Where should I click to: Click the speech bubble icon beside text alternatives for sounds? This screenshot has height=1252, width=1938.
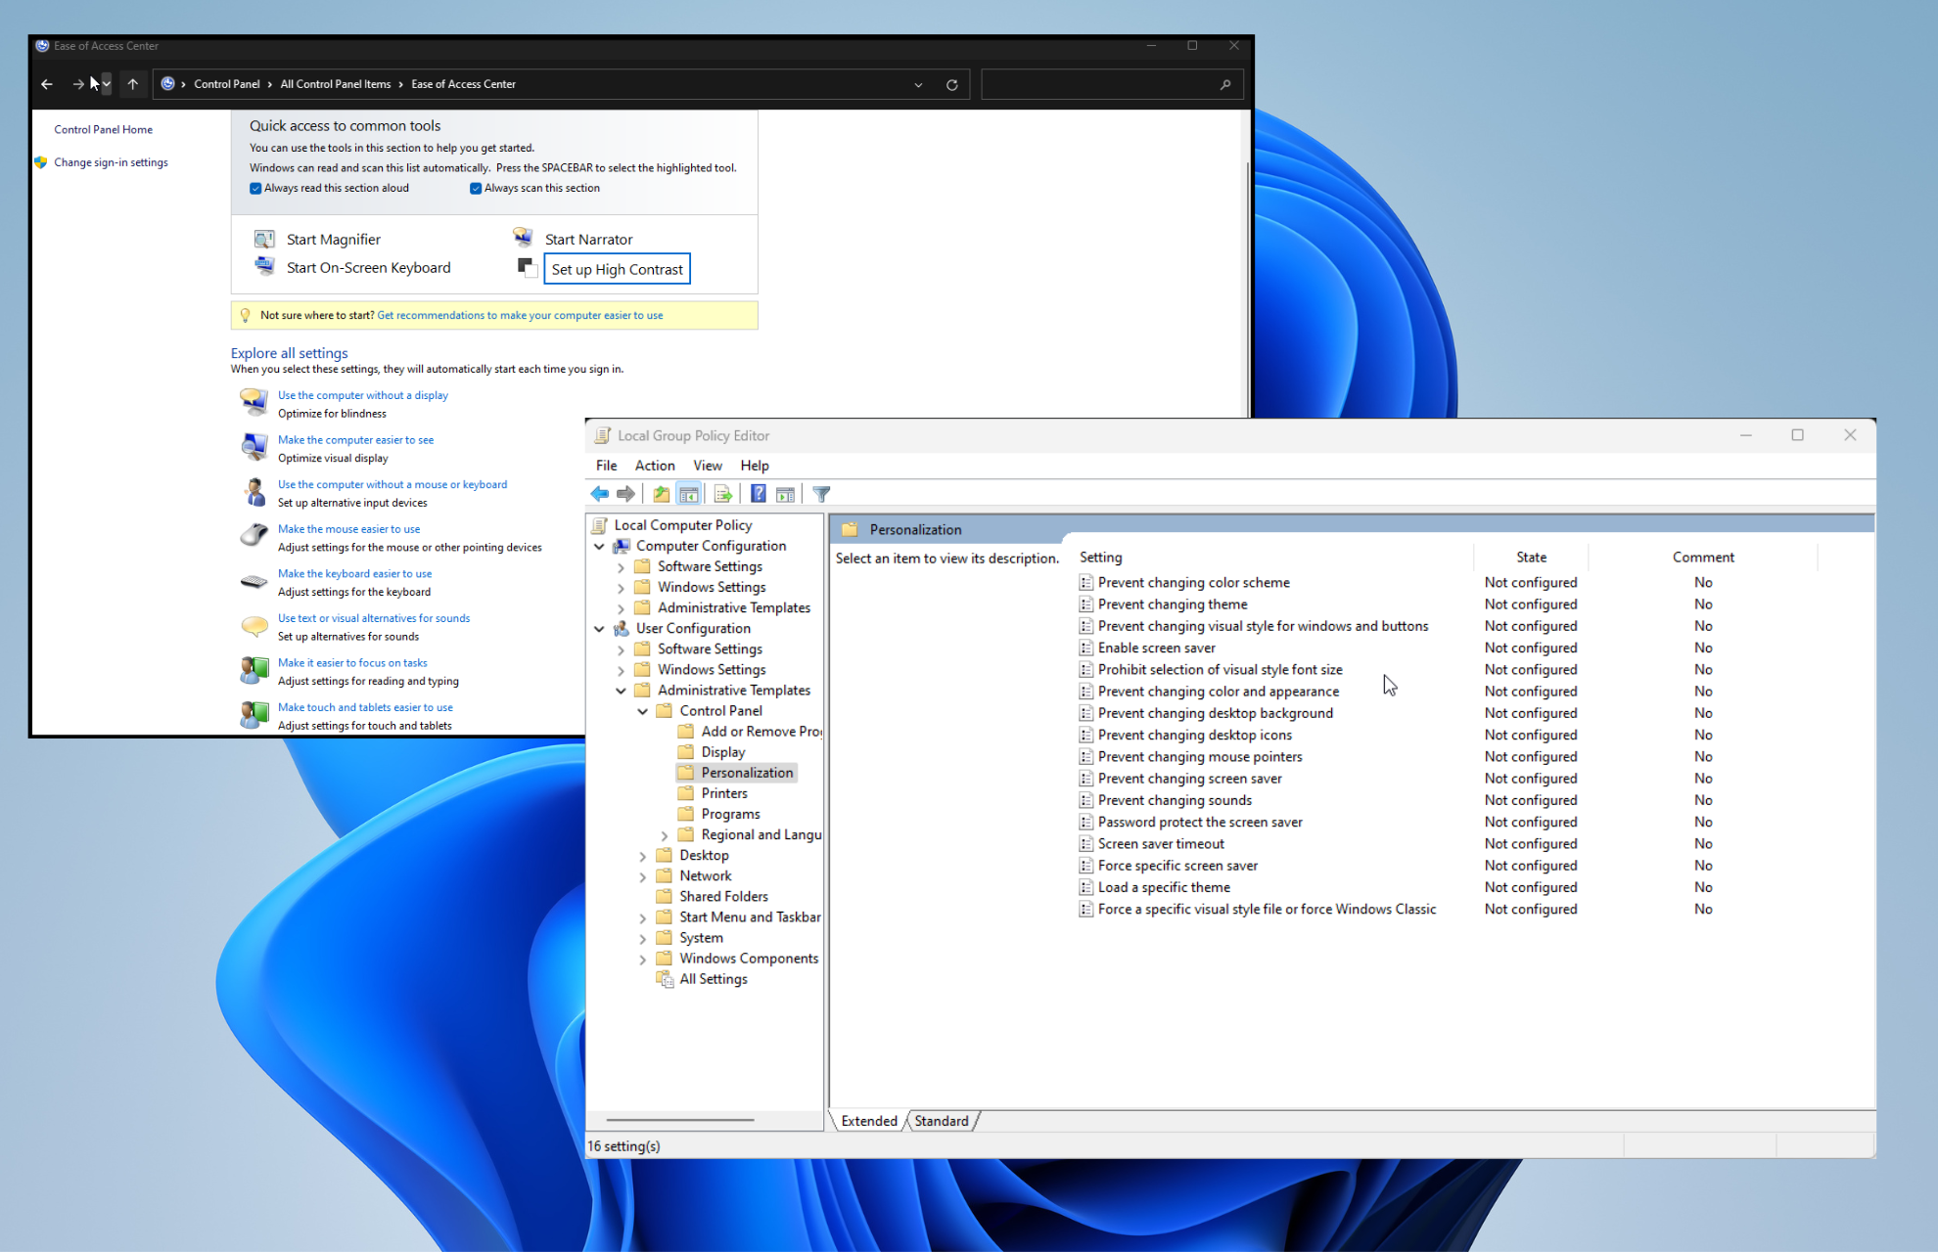254,625
